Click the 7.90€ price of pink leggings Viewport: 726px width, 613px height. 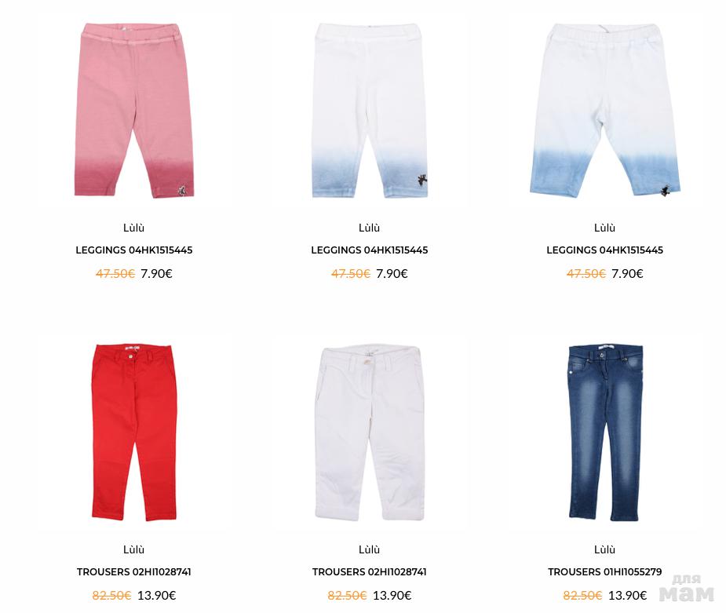coord(156,274)
